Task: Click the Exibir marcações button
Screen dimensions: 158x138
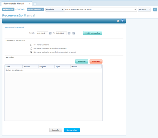Action: pyautogui.click(x=93, y=33)
